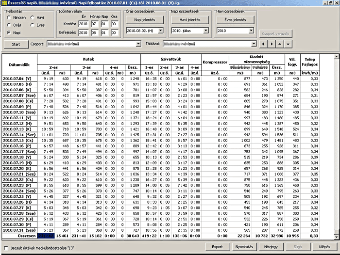Select the Éves resolution radio button
This screenshot has height=255, width=340.
click(x=33, y=25)
